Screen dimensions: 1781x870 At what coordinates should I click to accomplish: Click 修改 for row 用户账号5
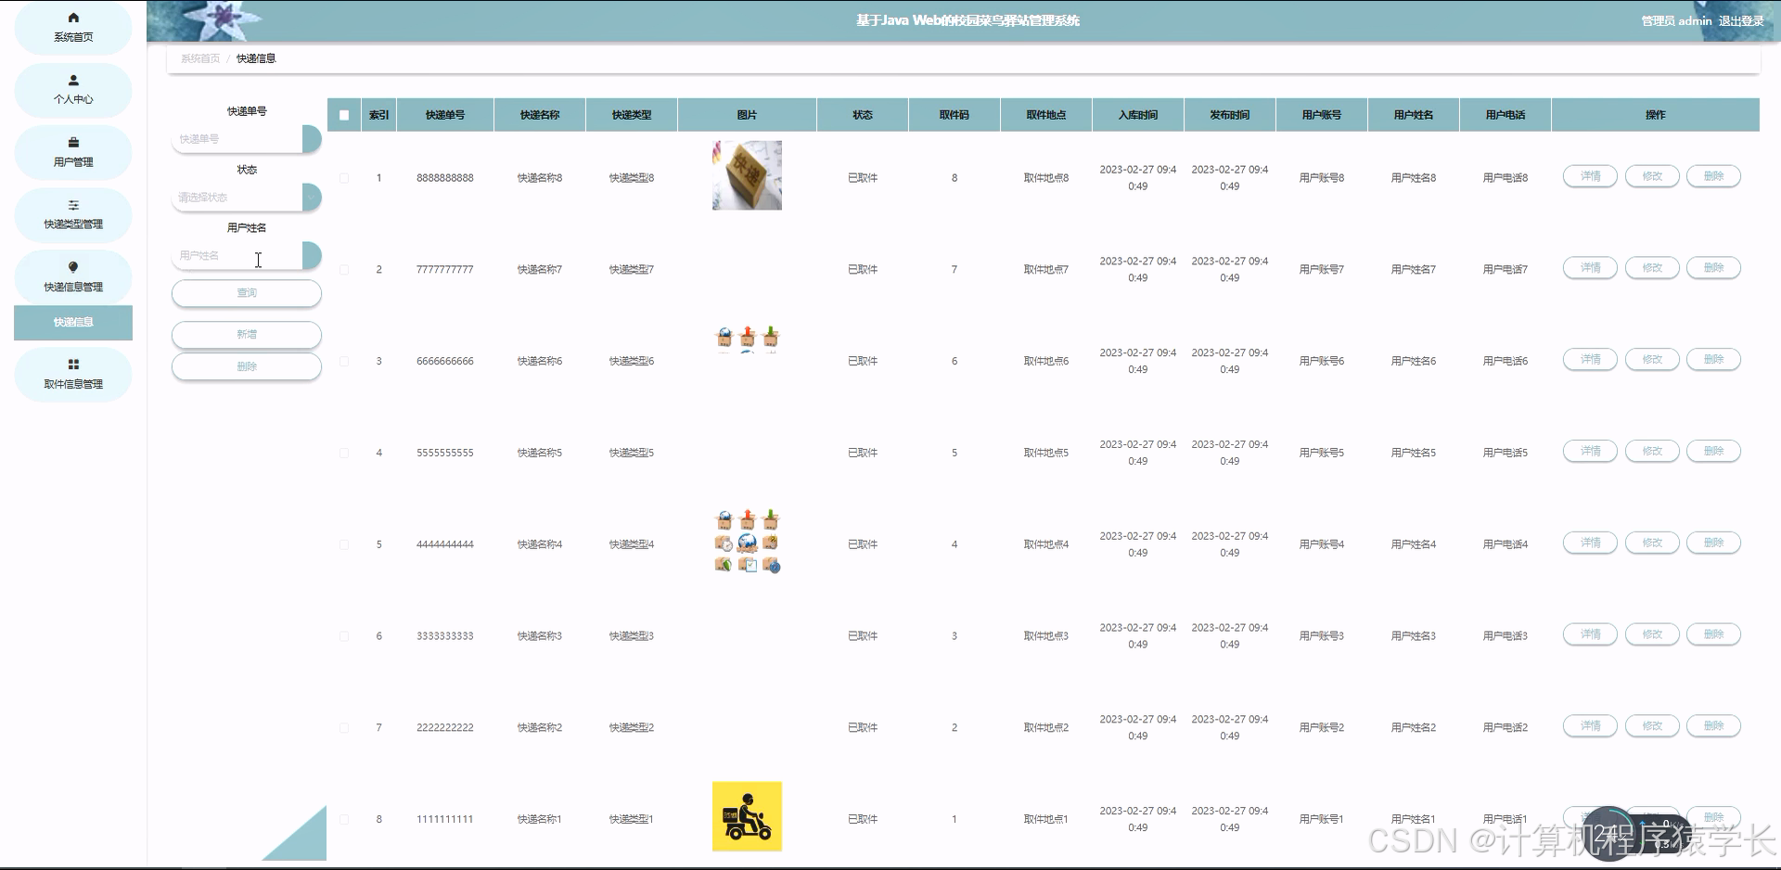point(1652,452)
